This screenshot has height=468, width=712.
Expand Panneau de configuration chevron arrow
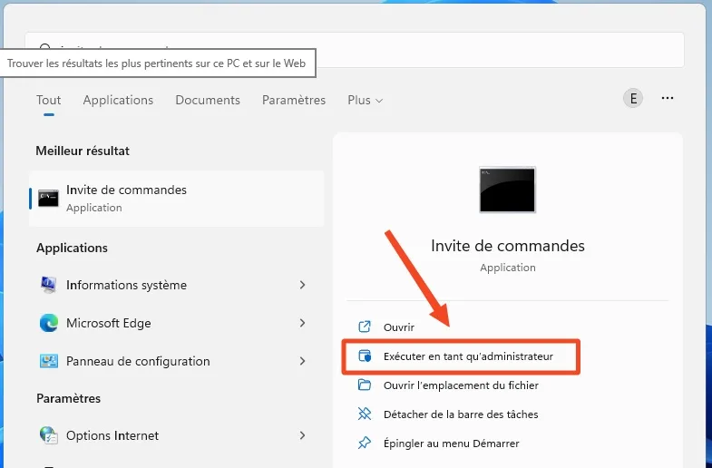click(x=302, y=361)
